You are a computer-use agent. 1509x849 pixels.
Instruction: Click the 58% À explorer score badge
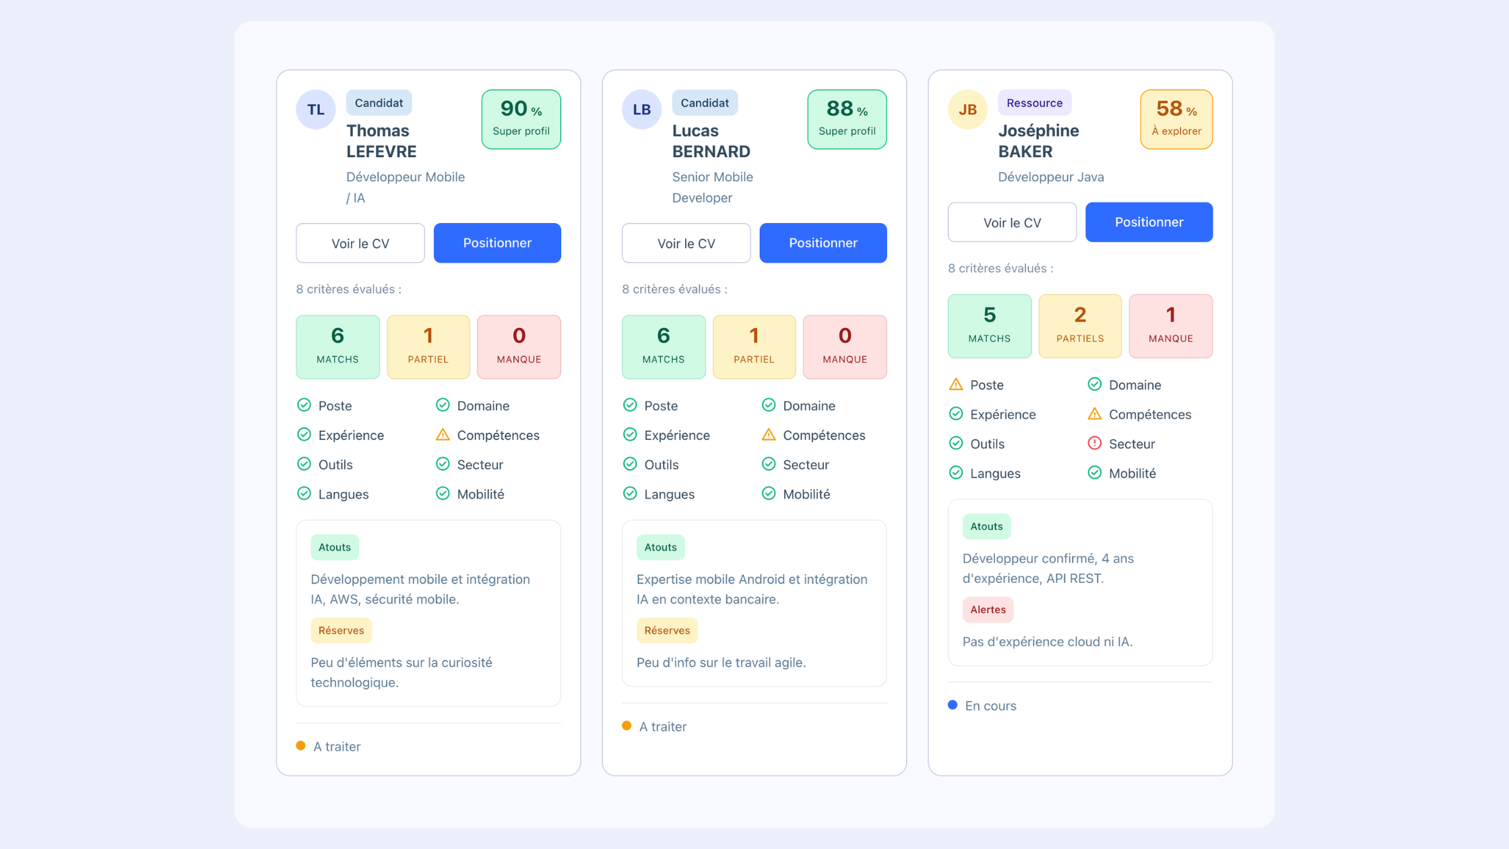(x=1176, y=119)
